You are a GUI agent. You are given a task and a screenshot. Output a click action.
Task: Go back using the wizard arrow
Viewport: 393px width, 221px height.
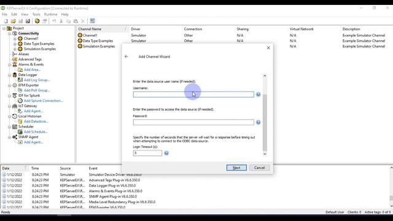click(x=126, y=56)
